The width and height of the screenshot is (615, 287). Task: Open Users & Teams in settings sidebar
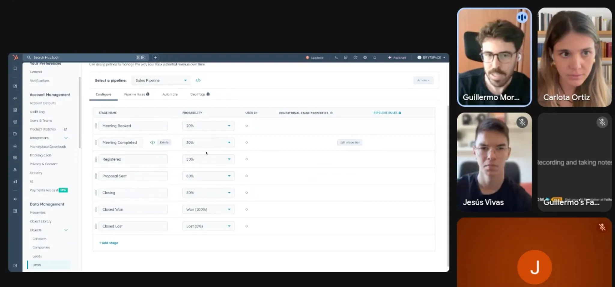(x=41, y=120)
